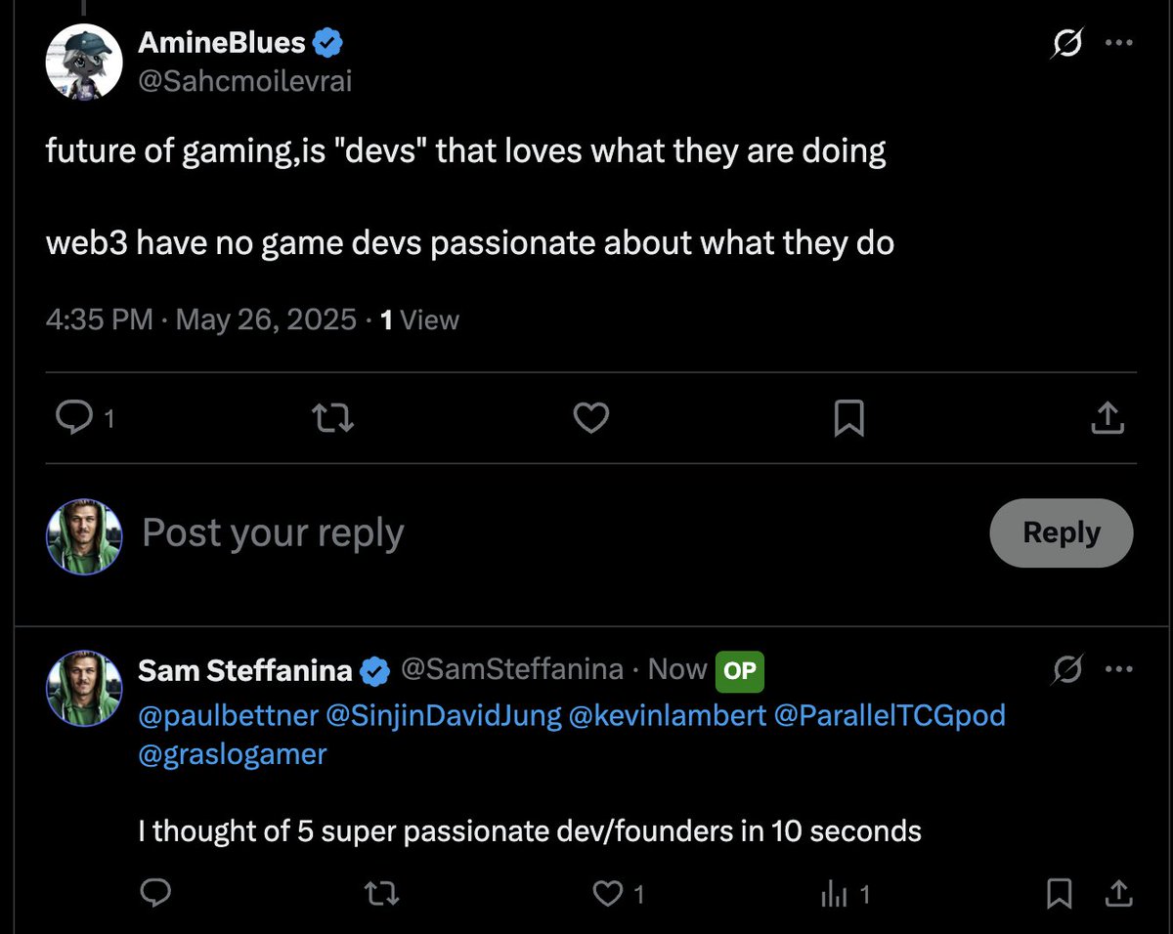Open Grok icon on AmineBlues post

pyautogui.click(x=1067, y=44)
